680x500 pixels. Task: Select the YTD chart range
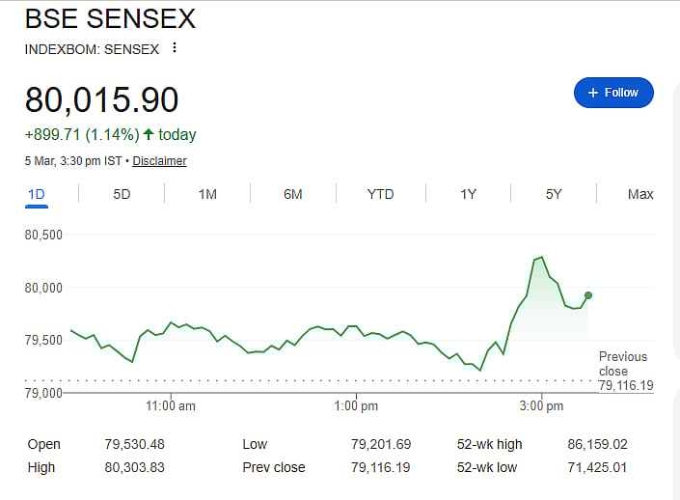(x=380, y=194)
